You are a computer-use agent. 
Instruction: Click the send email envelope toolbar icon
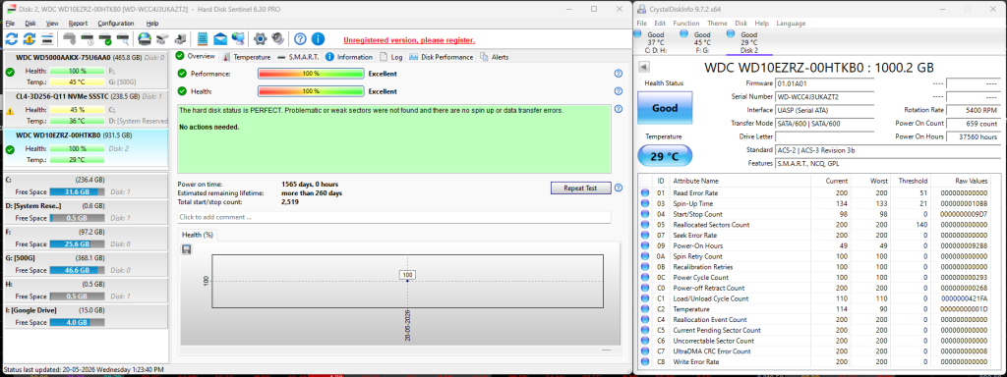click(x=220, y=39)
